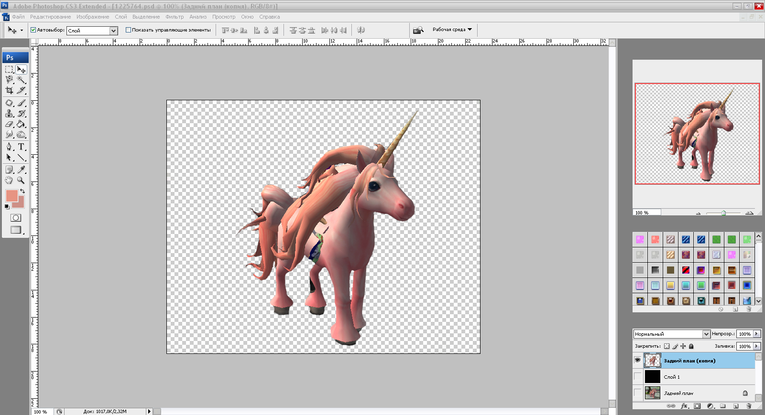Select the Line tool

(21, 157)
